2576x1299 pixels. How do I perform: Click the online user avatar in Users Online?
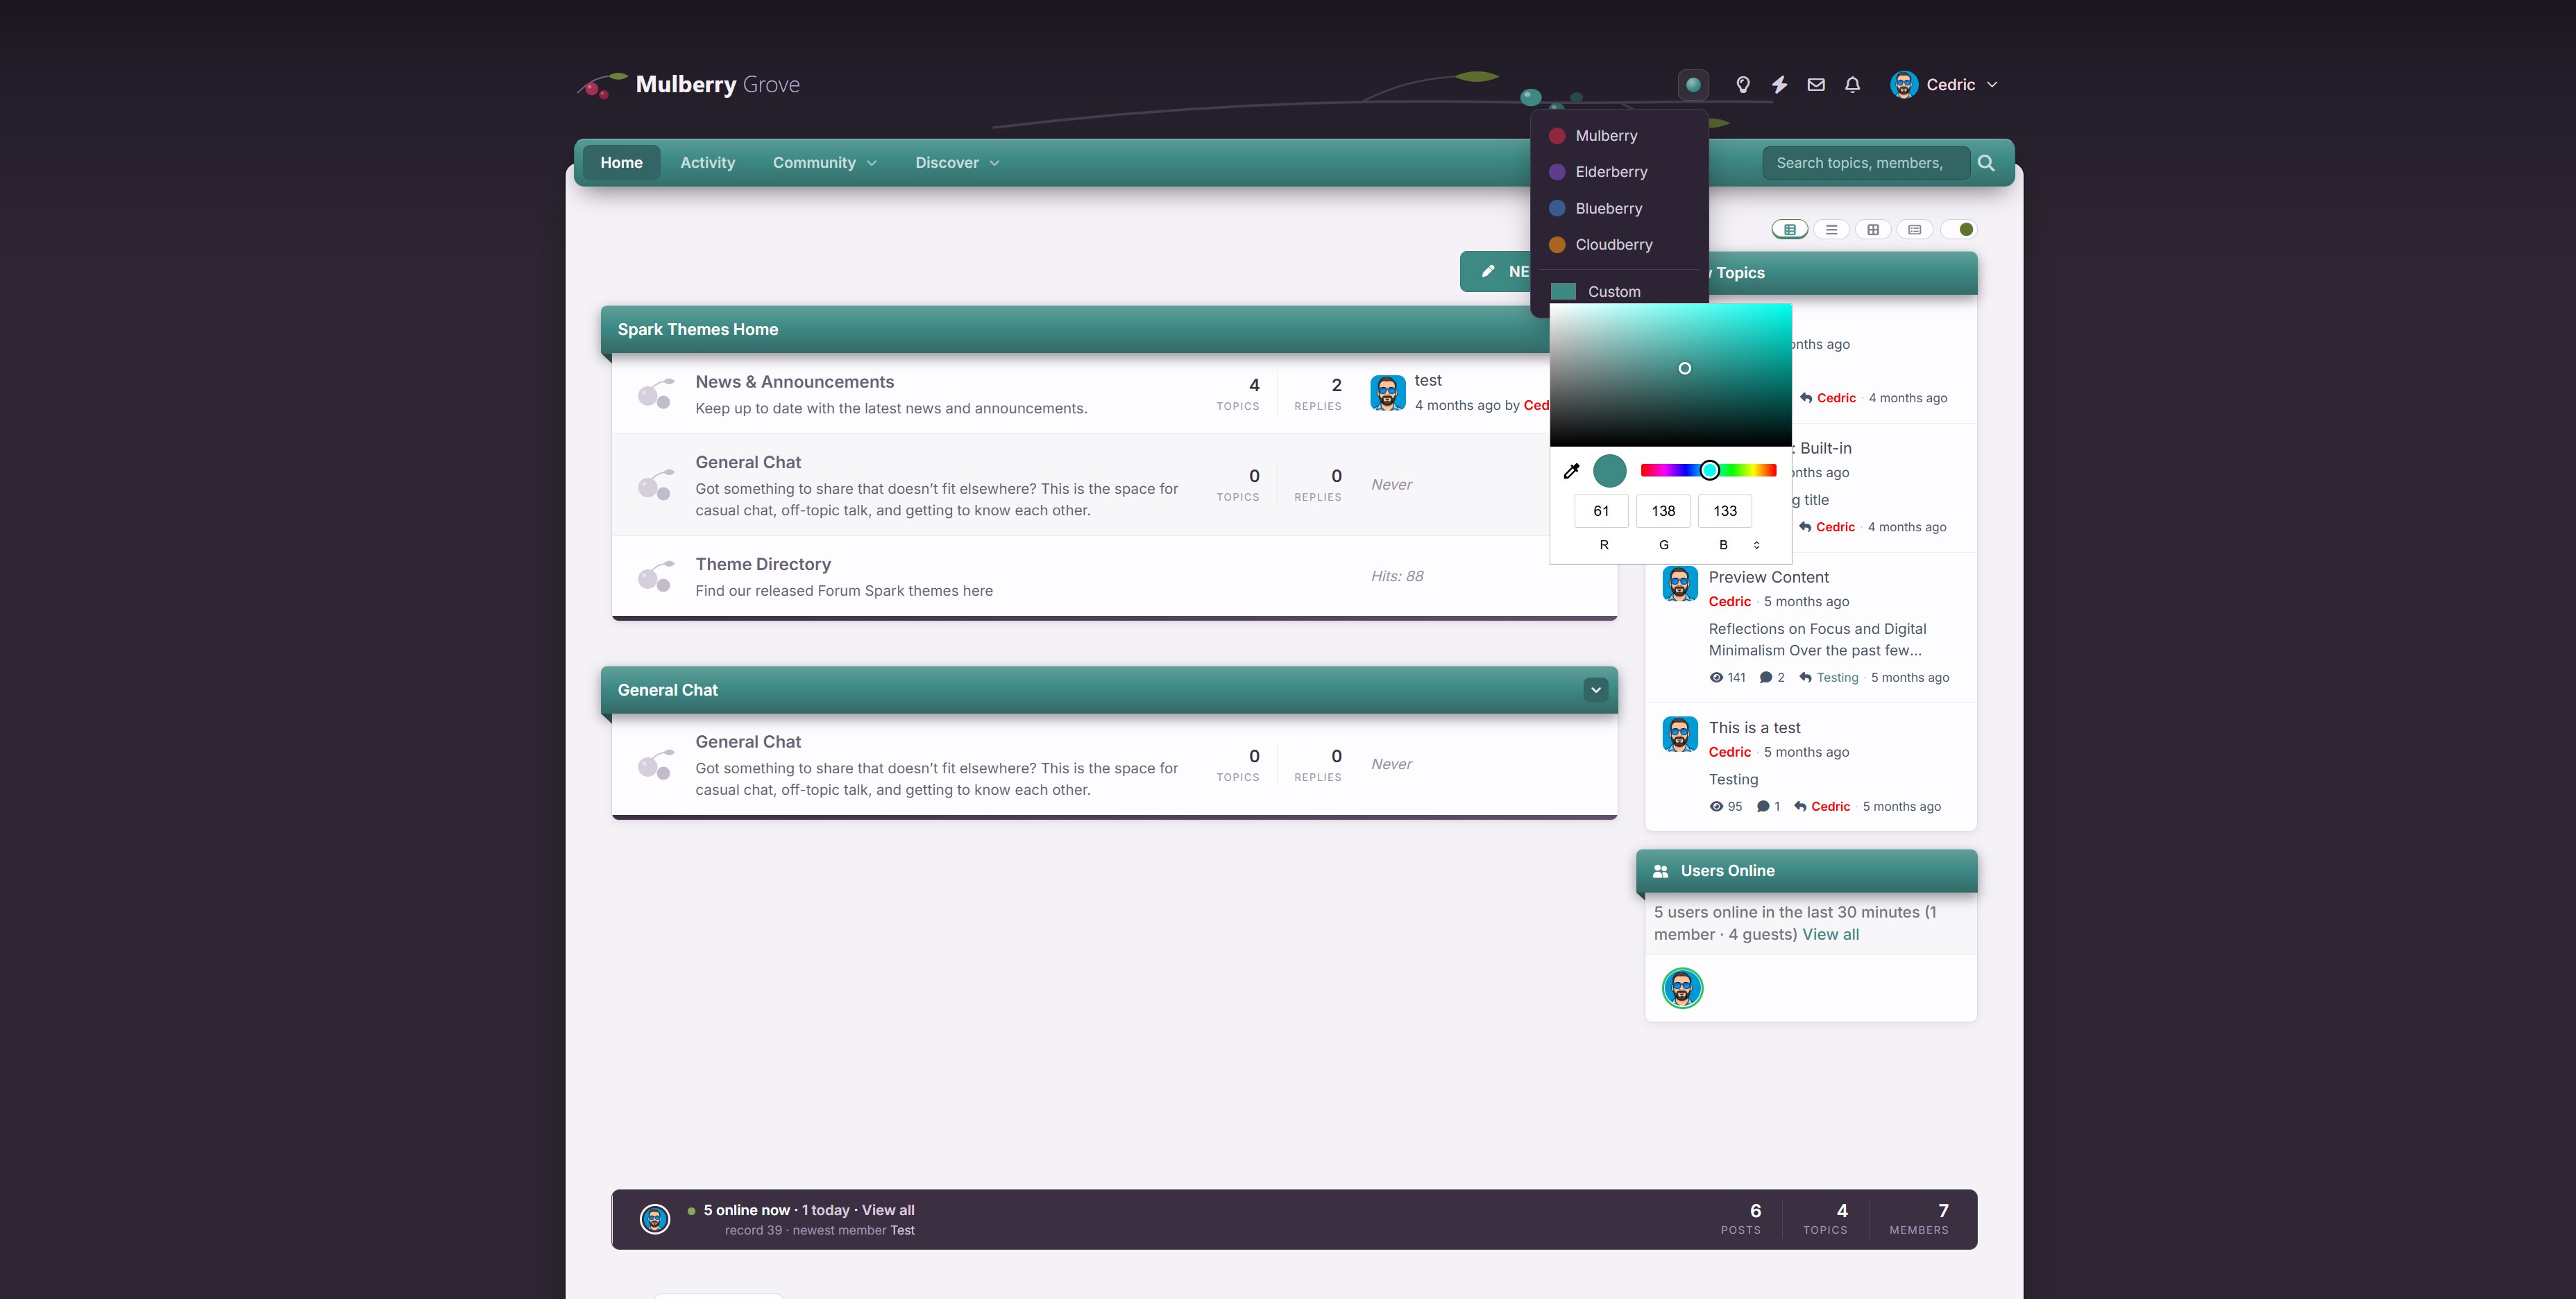coord(1682,988)
